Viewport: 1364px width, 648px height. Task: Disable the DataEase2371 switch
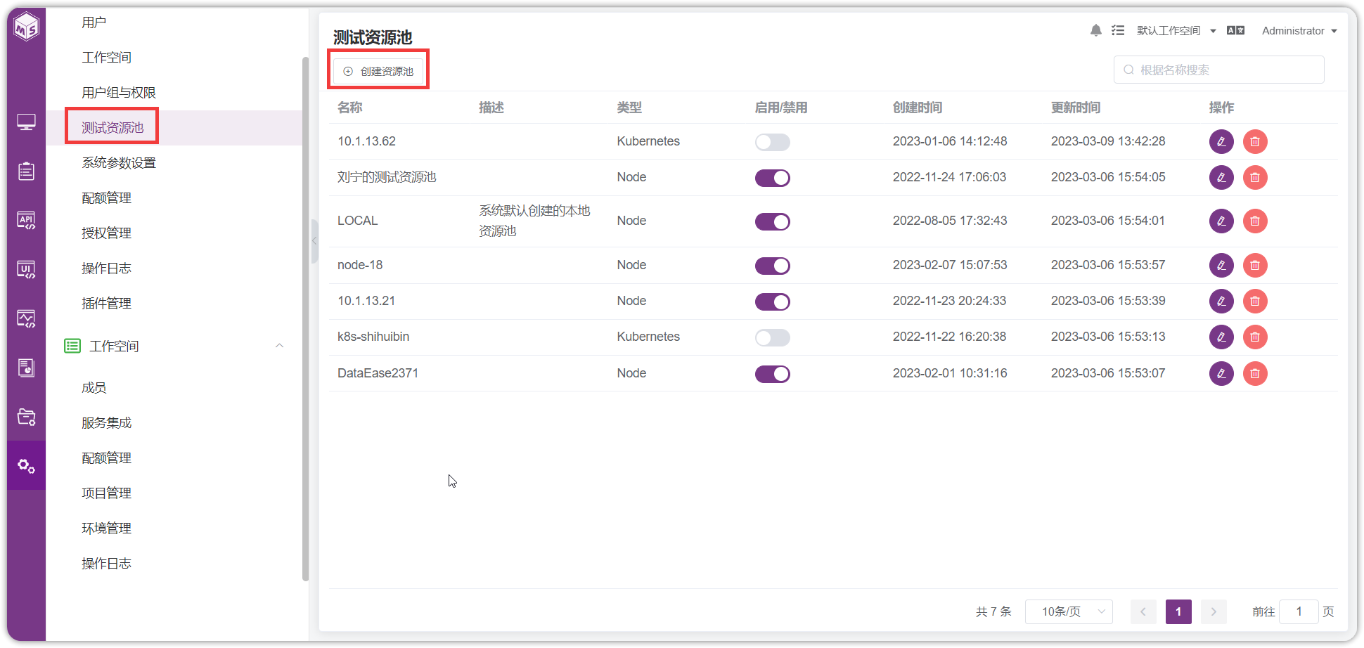pos(773,374)
